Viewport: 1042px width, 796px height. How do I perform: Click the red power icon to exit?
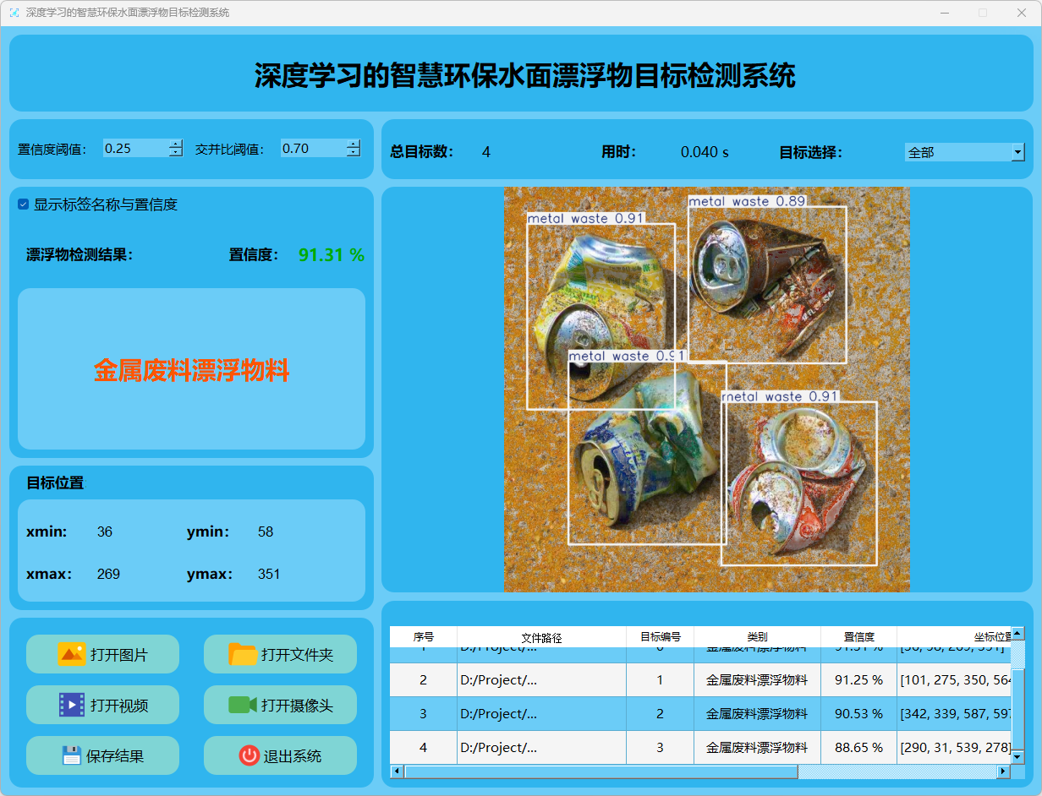click(249, 755)
